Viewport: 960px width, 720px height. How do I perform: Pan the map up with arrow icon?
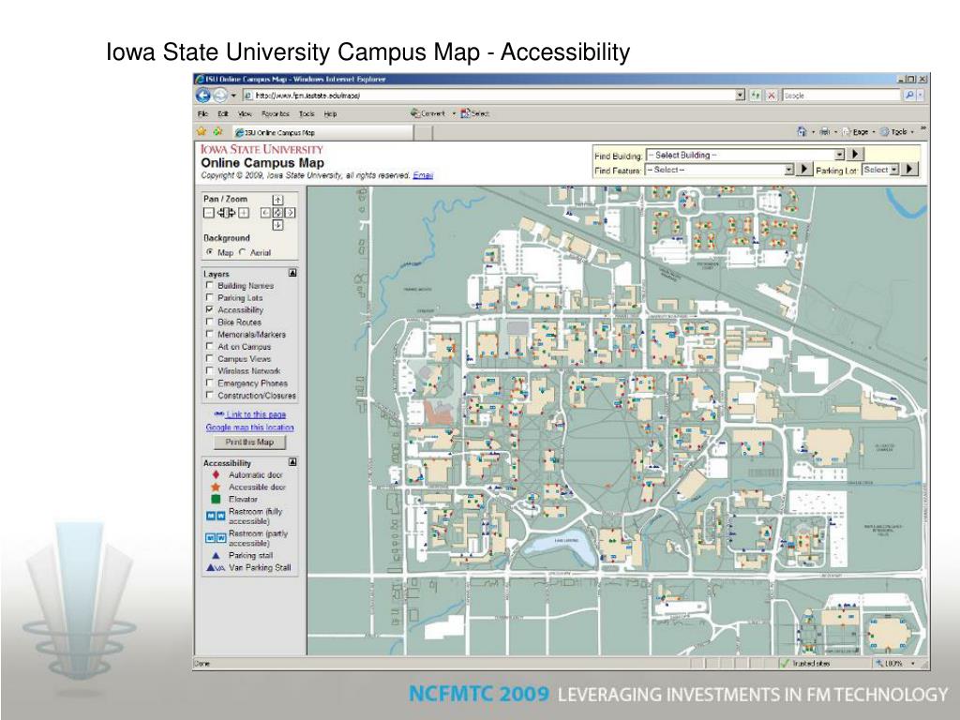277,200
